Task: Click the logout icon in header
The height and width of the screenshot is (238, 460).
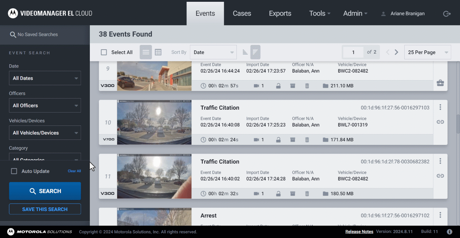Action: pyautogui.click(x=447, y=14)
